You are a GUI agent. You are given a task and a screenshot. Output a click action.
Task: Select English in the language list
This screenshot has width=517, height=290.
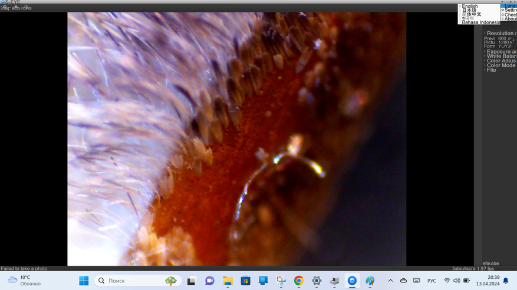pyautogui.click(x=479, y=6)
